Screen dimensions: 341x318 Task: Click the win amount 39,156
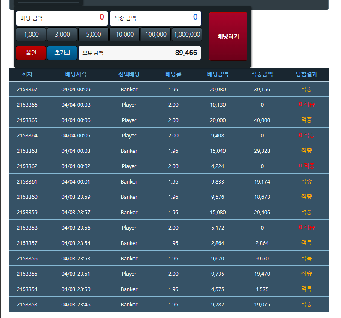click(x=262, y=90)
